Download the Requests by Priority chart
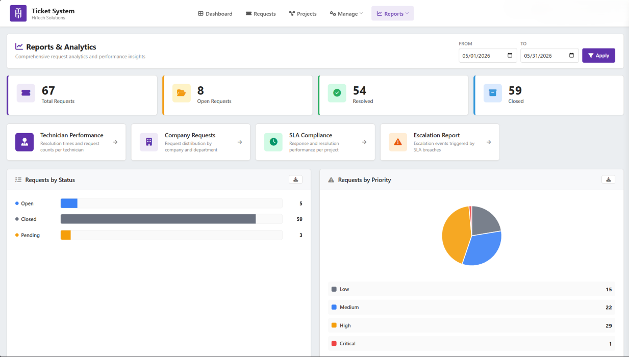The height and width of the screenshot is (357, 629). (609, 180)
